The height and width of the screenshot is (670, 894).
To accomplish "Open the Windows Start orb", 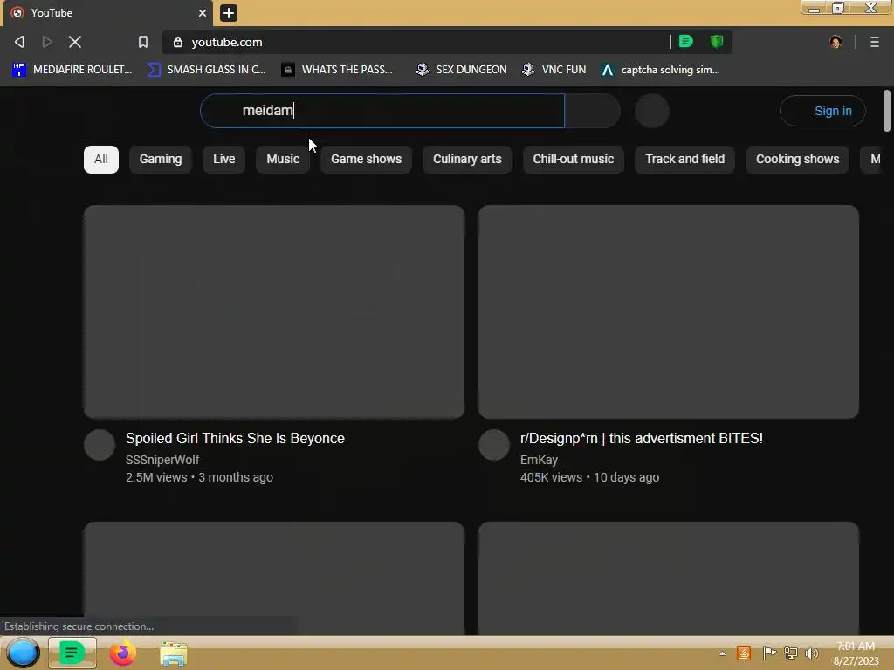I will [23, 653].
